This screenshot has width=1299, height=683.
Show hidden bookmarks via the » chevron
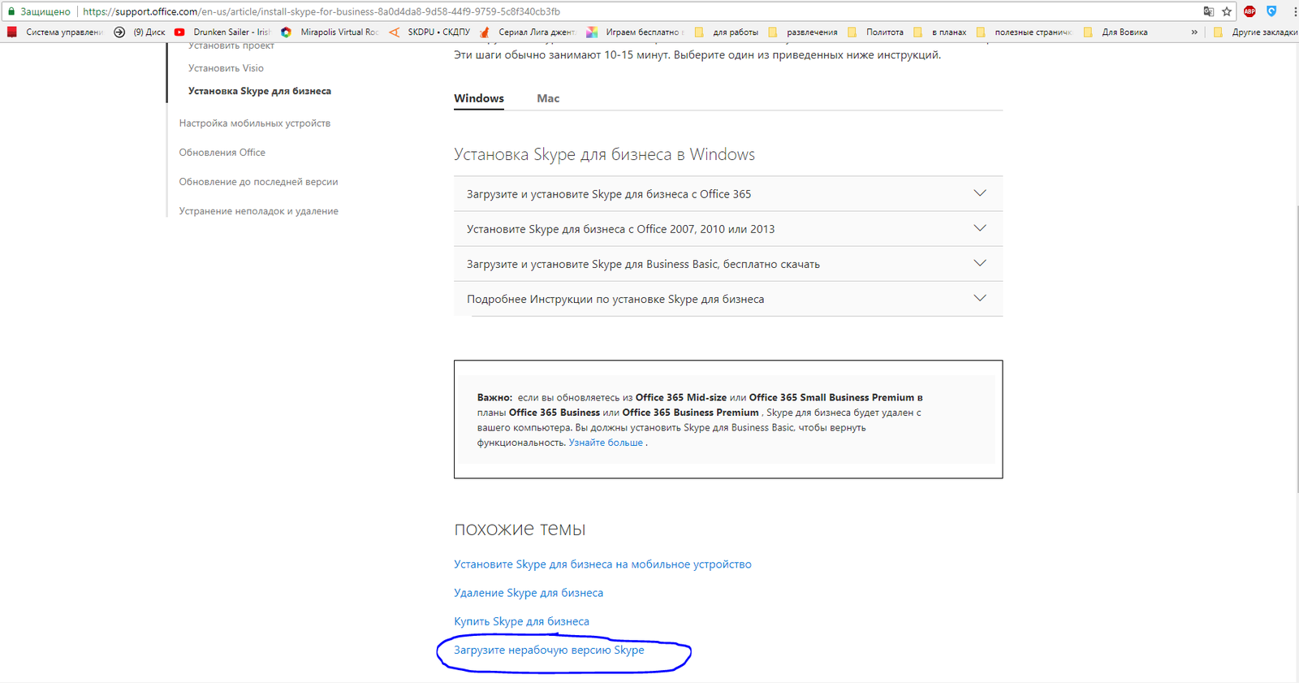click(x=1194, y=32)
